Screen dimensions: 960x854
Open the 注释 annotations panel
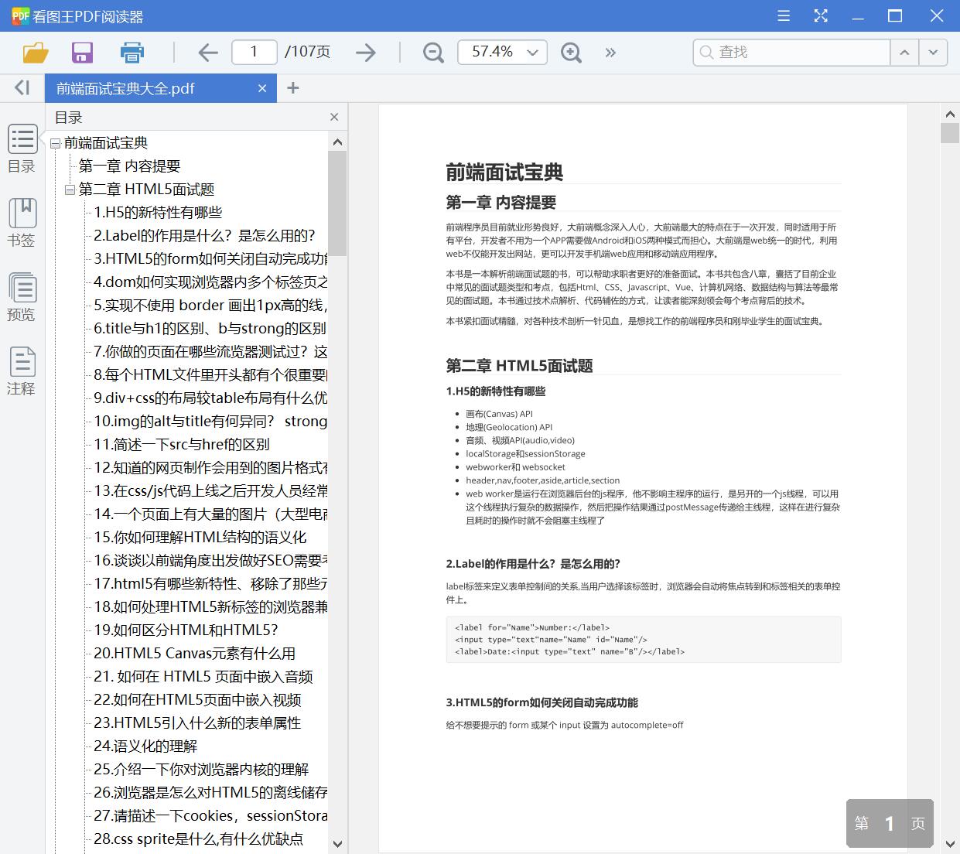coord(22,371)
